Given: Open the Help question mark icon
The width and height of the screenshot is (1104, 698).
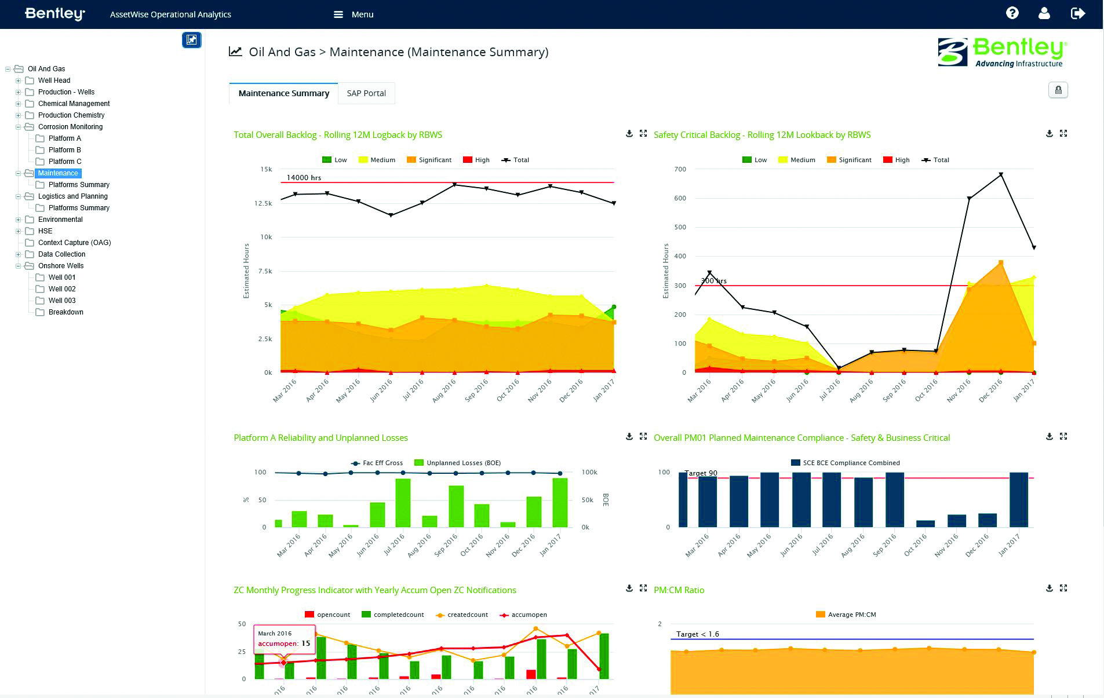Looking at the screenshot, I should click(1012, 13).
